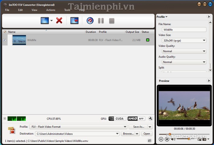Open the File menu

click(7, 10)
